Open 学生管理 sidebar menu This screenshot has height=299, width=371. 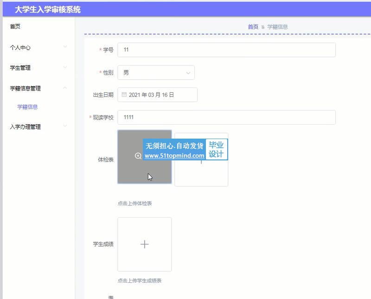tap(20, 68)
